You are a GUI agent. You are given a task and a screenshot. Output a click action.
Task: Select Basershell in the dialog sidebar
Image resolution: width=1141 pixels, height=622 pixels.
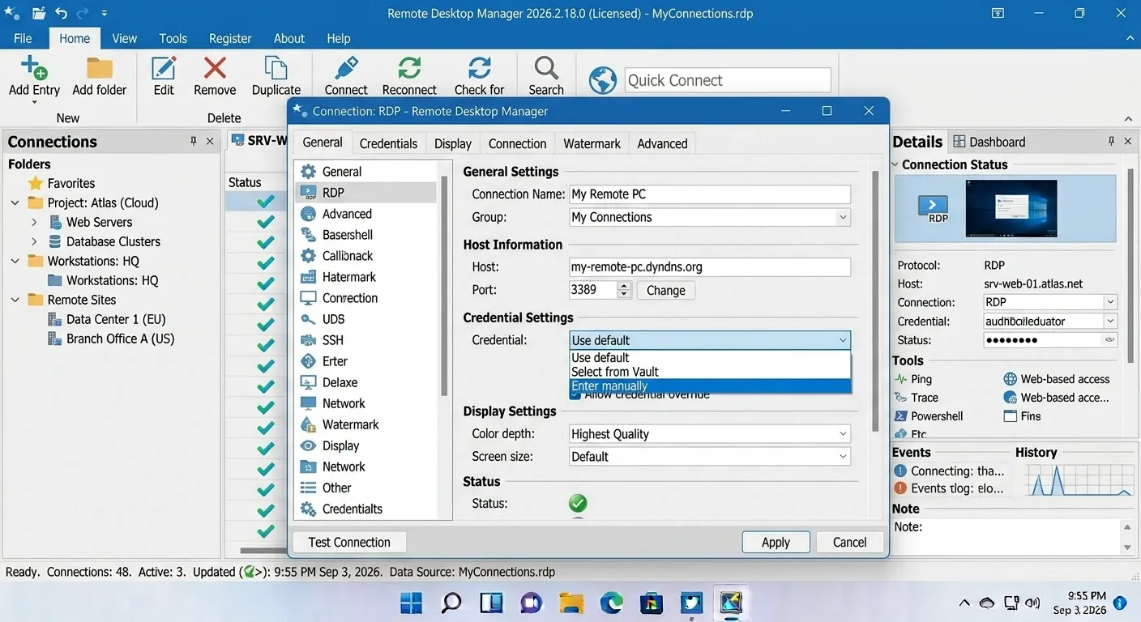click(365, 235)
